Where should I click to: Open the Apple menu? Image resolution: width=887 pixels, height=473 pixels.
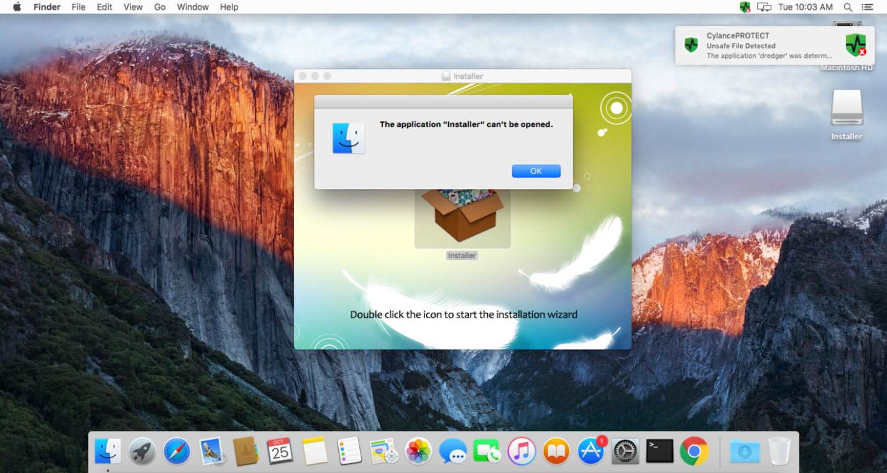[17, 7]
